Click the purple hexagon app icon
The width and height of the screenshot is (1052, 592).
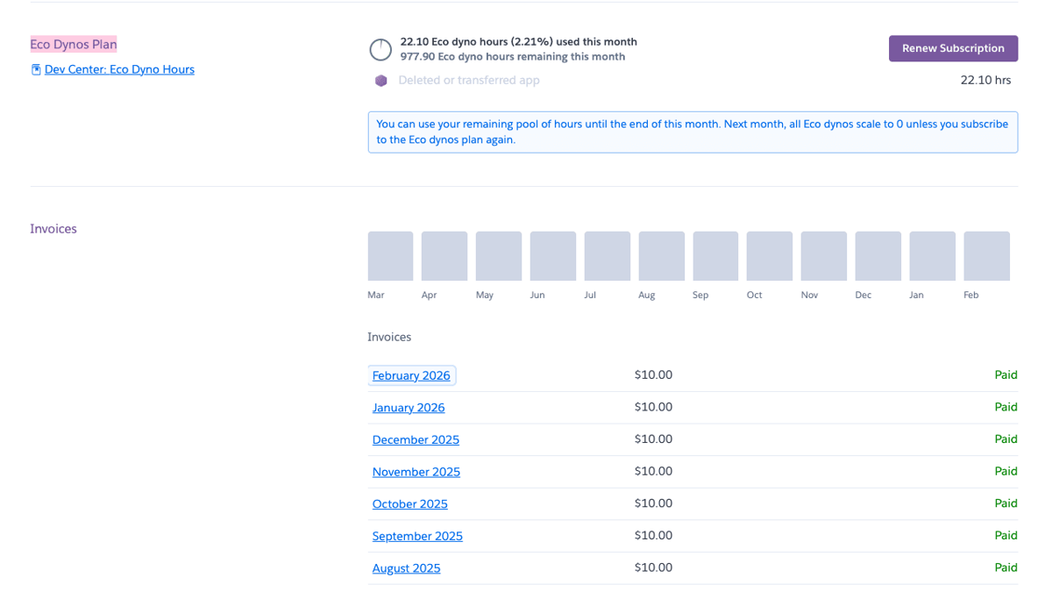pyautogui.click(x=381, y=81)
